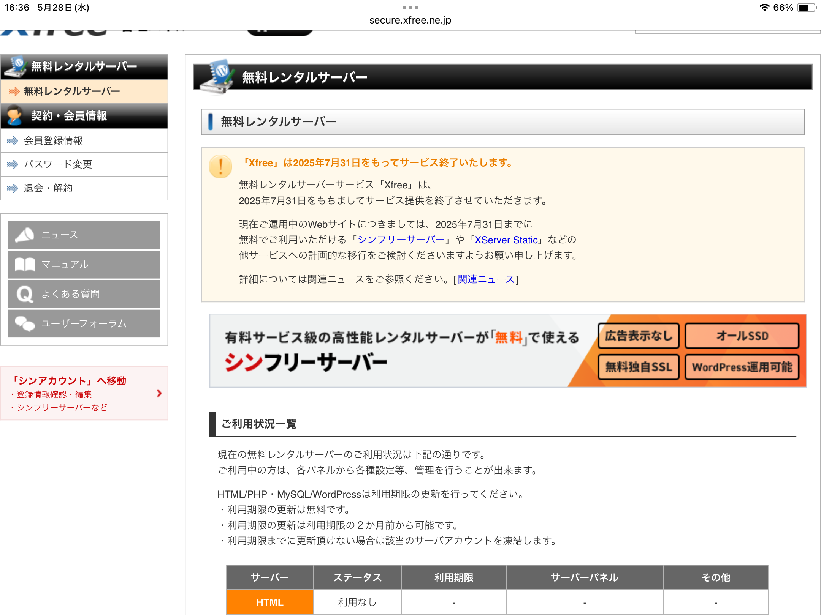The image size is (821, 615).
Task: Open 無料レンタルサーバー sidebar menu item
Action: pyautogui.click(x=84, y=91)
